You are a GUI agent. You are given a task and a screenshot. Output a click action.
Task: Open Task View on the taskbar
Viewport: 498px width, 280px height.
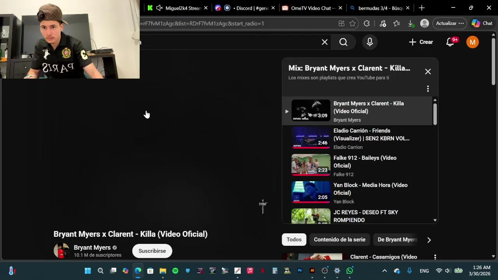coord(113,271)
